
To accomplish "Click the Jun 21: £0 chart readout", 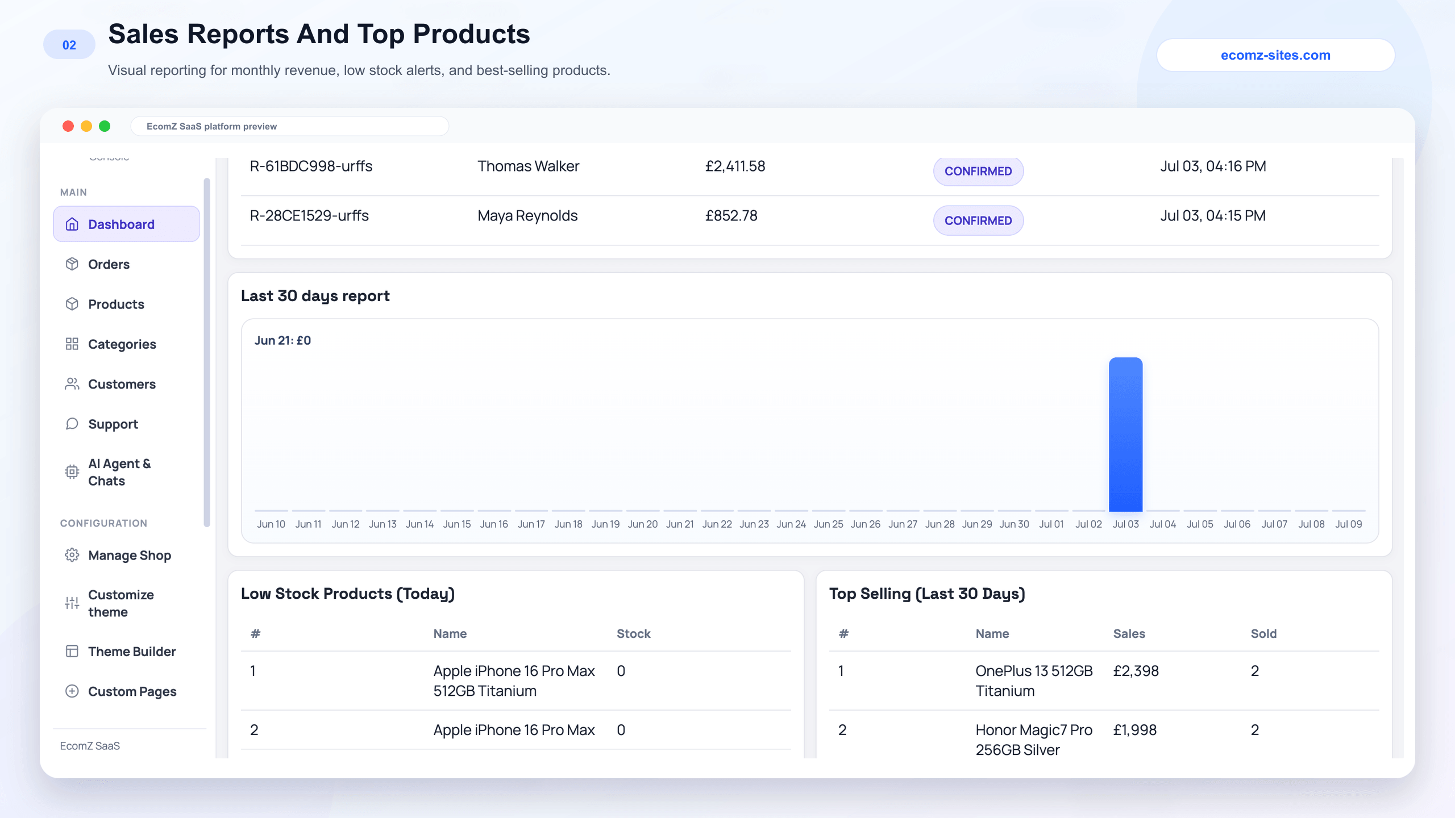I will (282, 340).
